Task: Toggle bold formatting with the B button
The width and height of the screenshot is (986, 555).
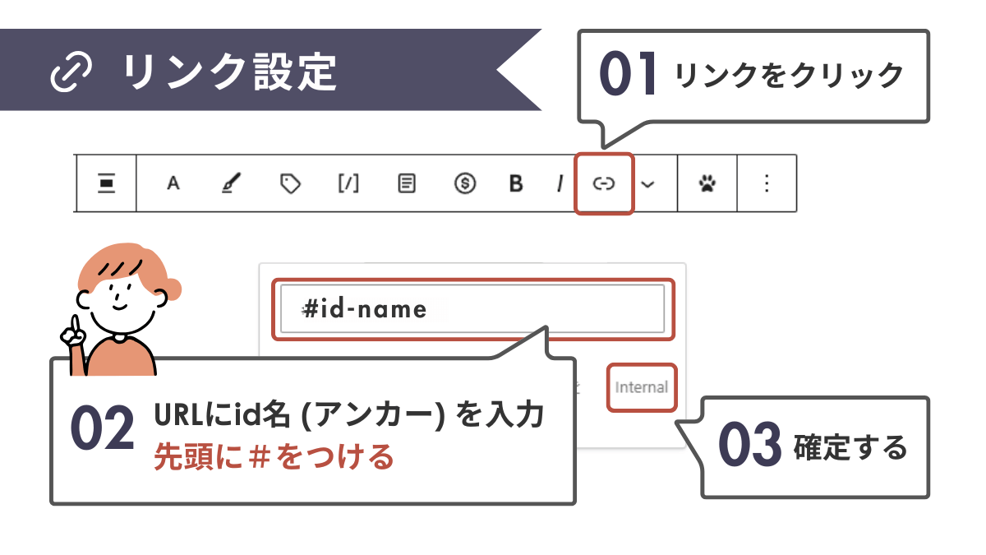Action: (x=515, y=184)
